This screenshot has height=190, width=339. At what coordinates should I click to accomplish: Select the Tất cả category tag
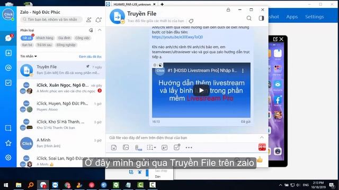click(x=26, y=38)
